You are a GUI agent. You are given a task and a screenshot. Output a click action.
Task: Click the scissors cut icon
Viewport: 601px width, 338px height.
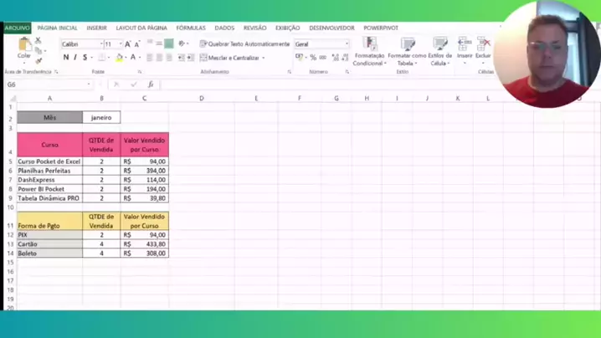pos(39,40)
